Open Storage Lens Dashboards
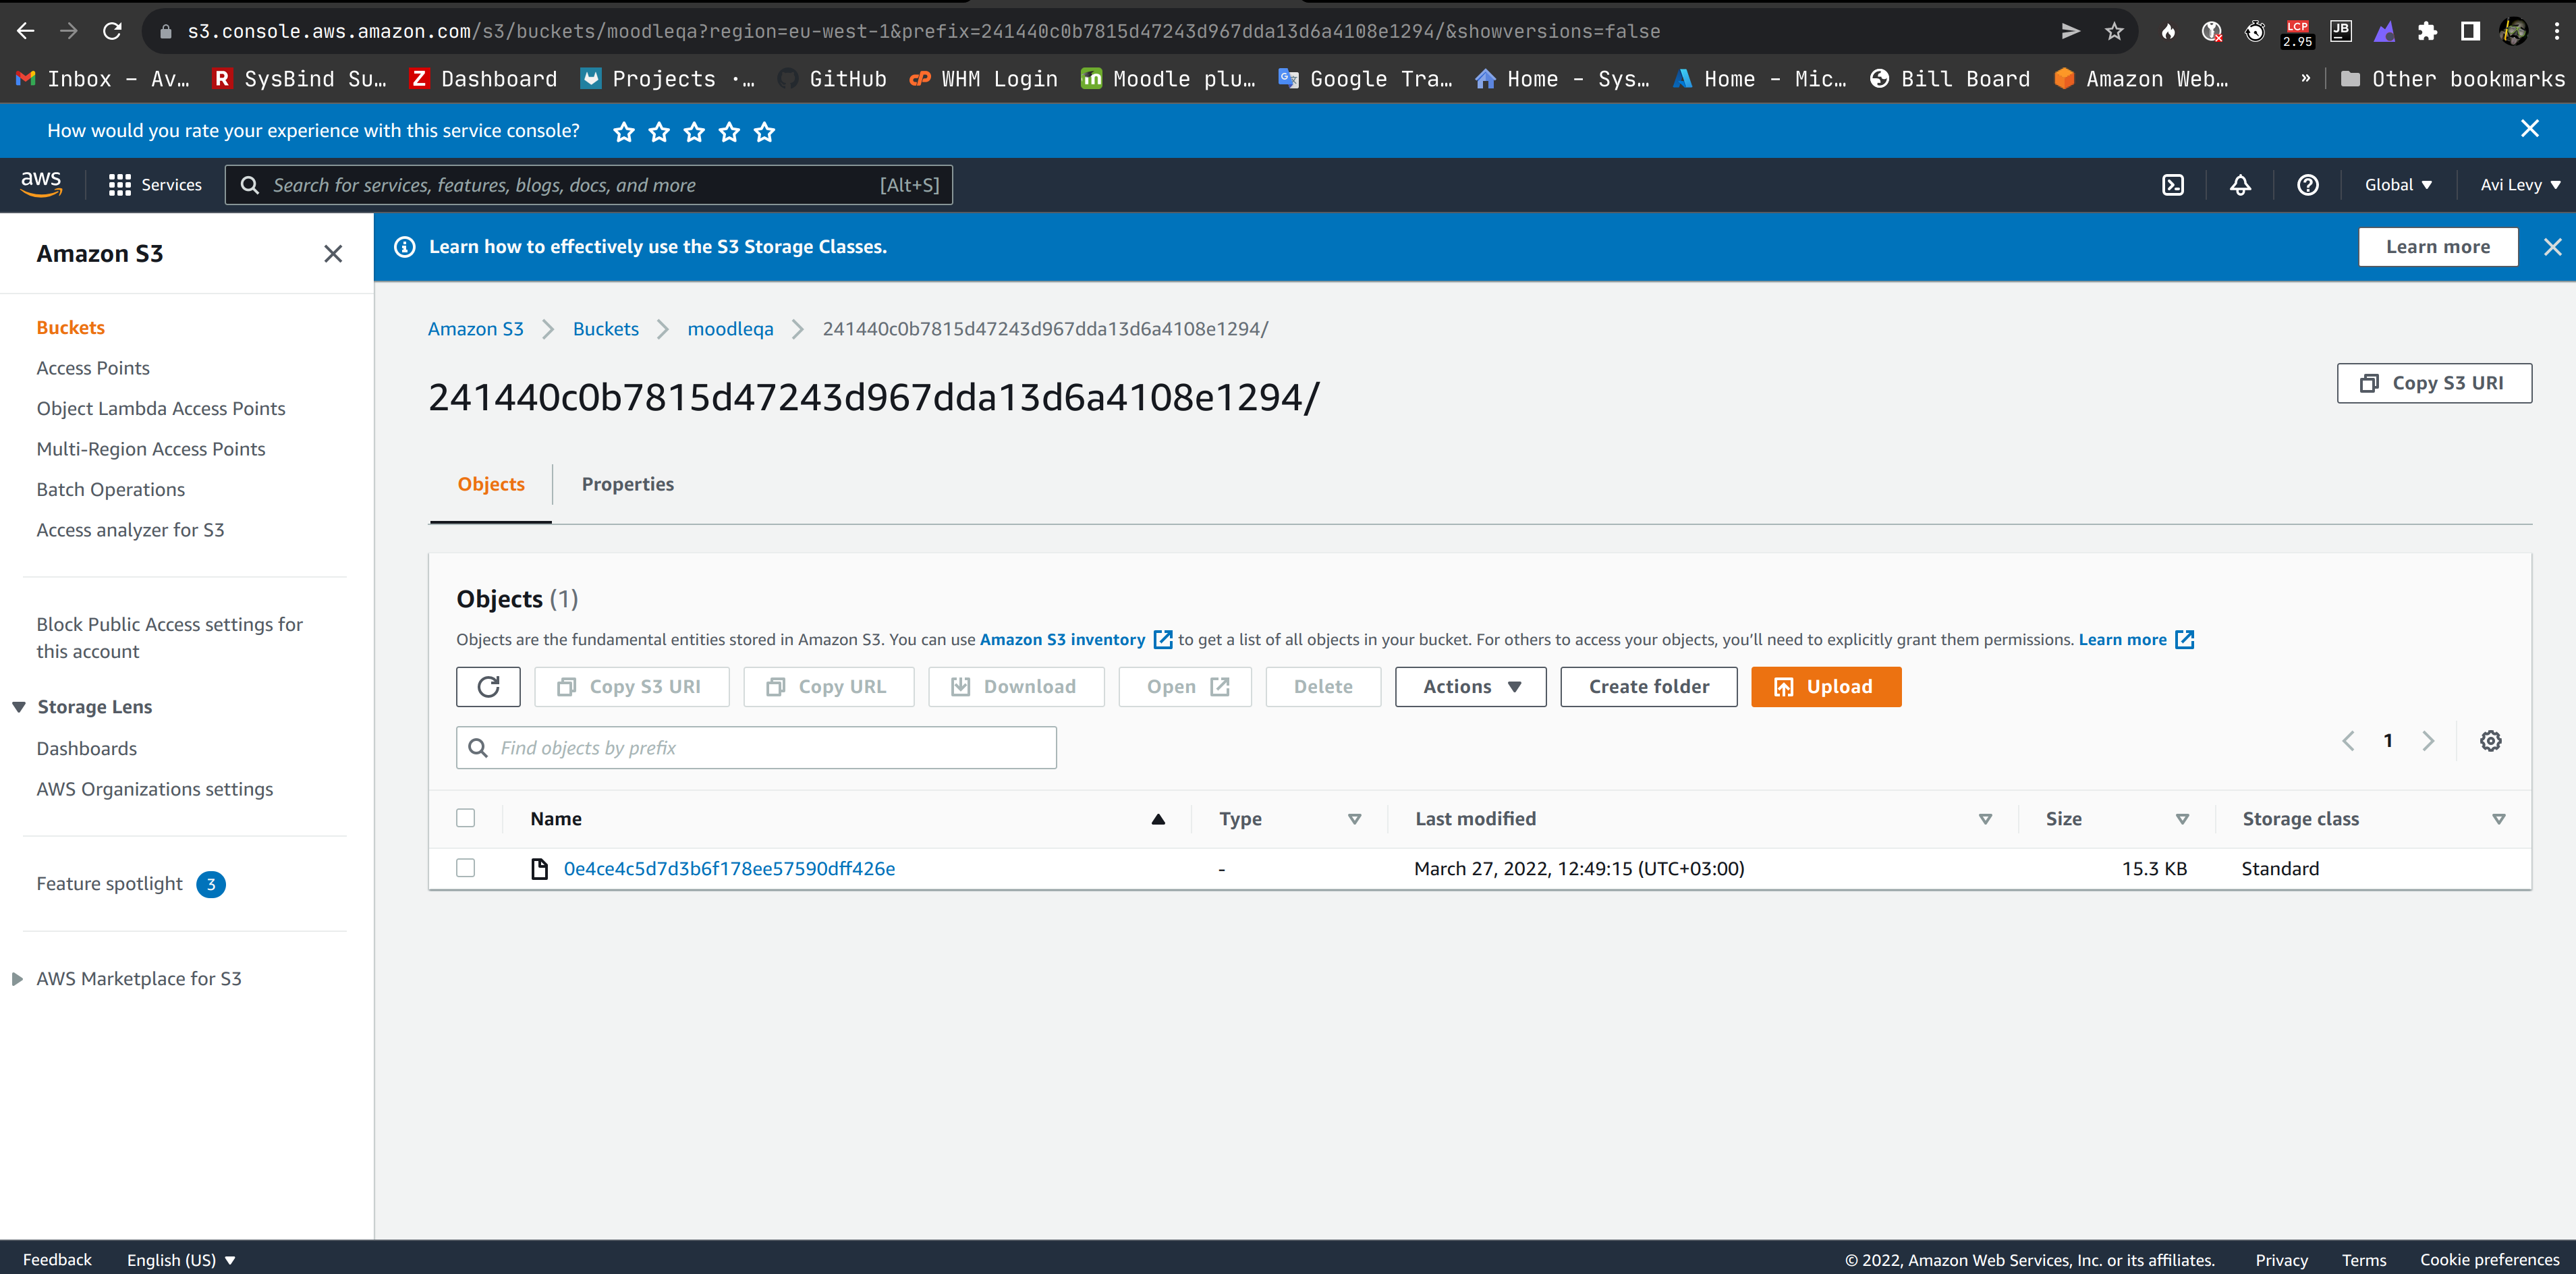Viewport: 2576px width, 1274px height. click(x=87, y=749)
